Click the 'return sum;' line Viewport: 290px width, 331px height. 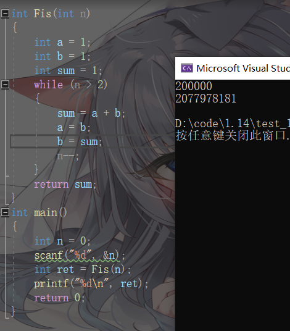point(65,185)
